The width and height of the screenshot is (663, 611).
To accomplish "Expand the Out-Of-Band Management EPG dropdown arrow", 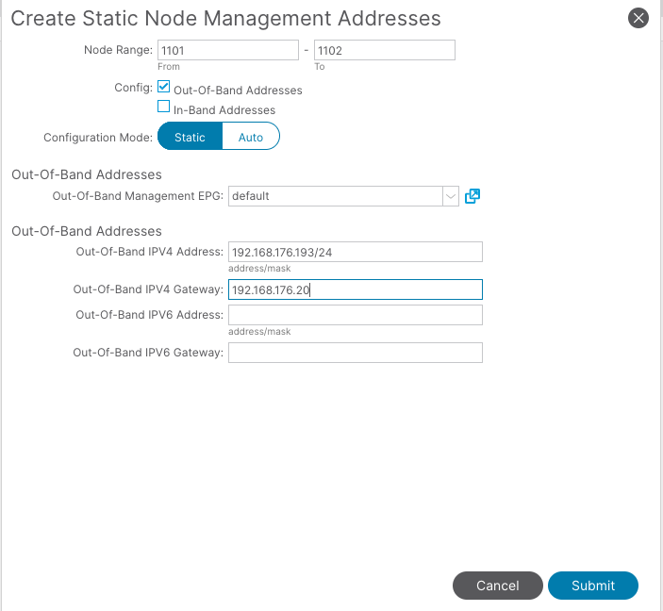I will coord(451,196).
